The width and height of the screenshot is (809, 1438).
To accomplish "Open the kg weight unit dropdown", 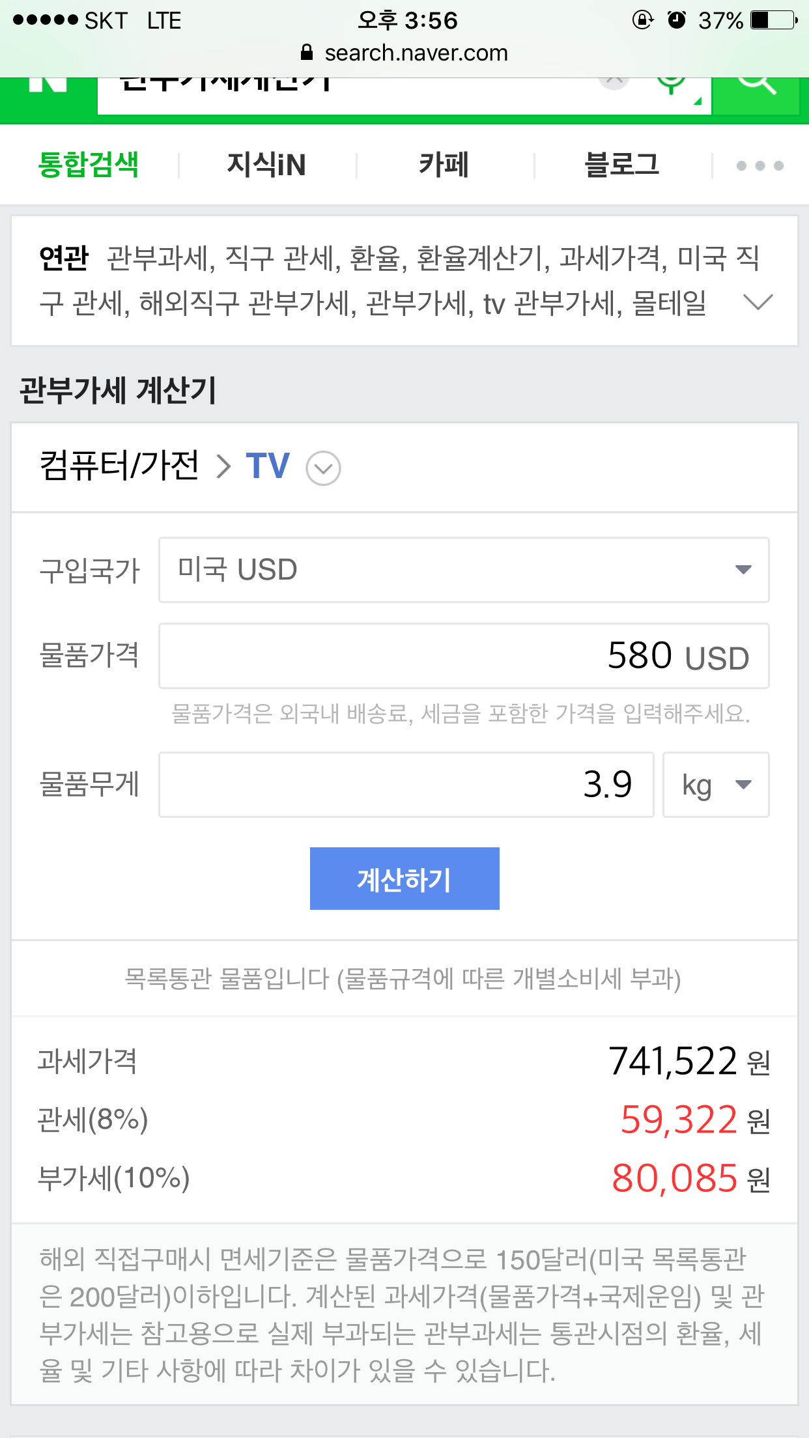I will pos(715,785).
